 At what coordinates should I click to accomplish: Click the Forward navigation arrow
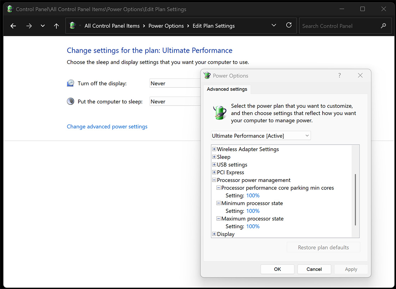click(x=29, y=26)
